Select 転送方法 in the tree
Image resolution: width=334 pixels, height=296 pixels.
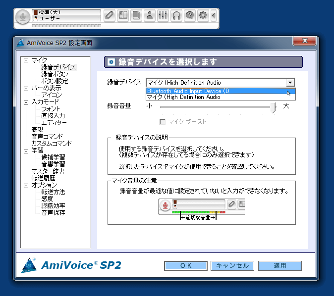[x=53, y=192]
